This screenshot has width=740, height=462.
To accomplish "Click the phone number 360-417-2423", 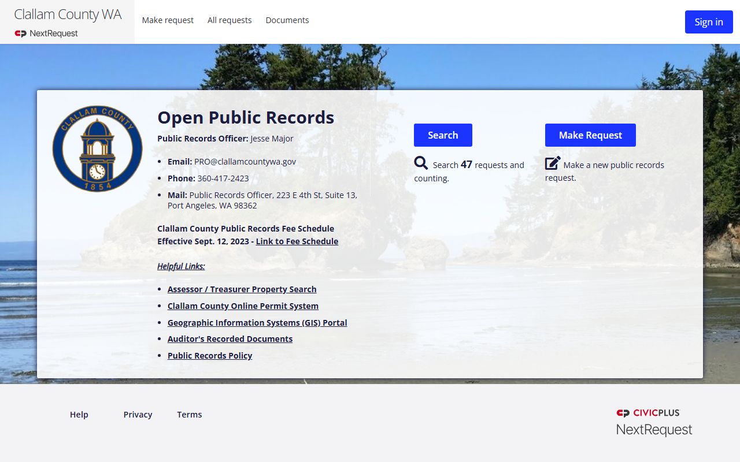I will click(223, 178).
